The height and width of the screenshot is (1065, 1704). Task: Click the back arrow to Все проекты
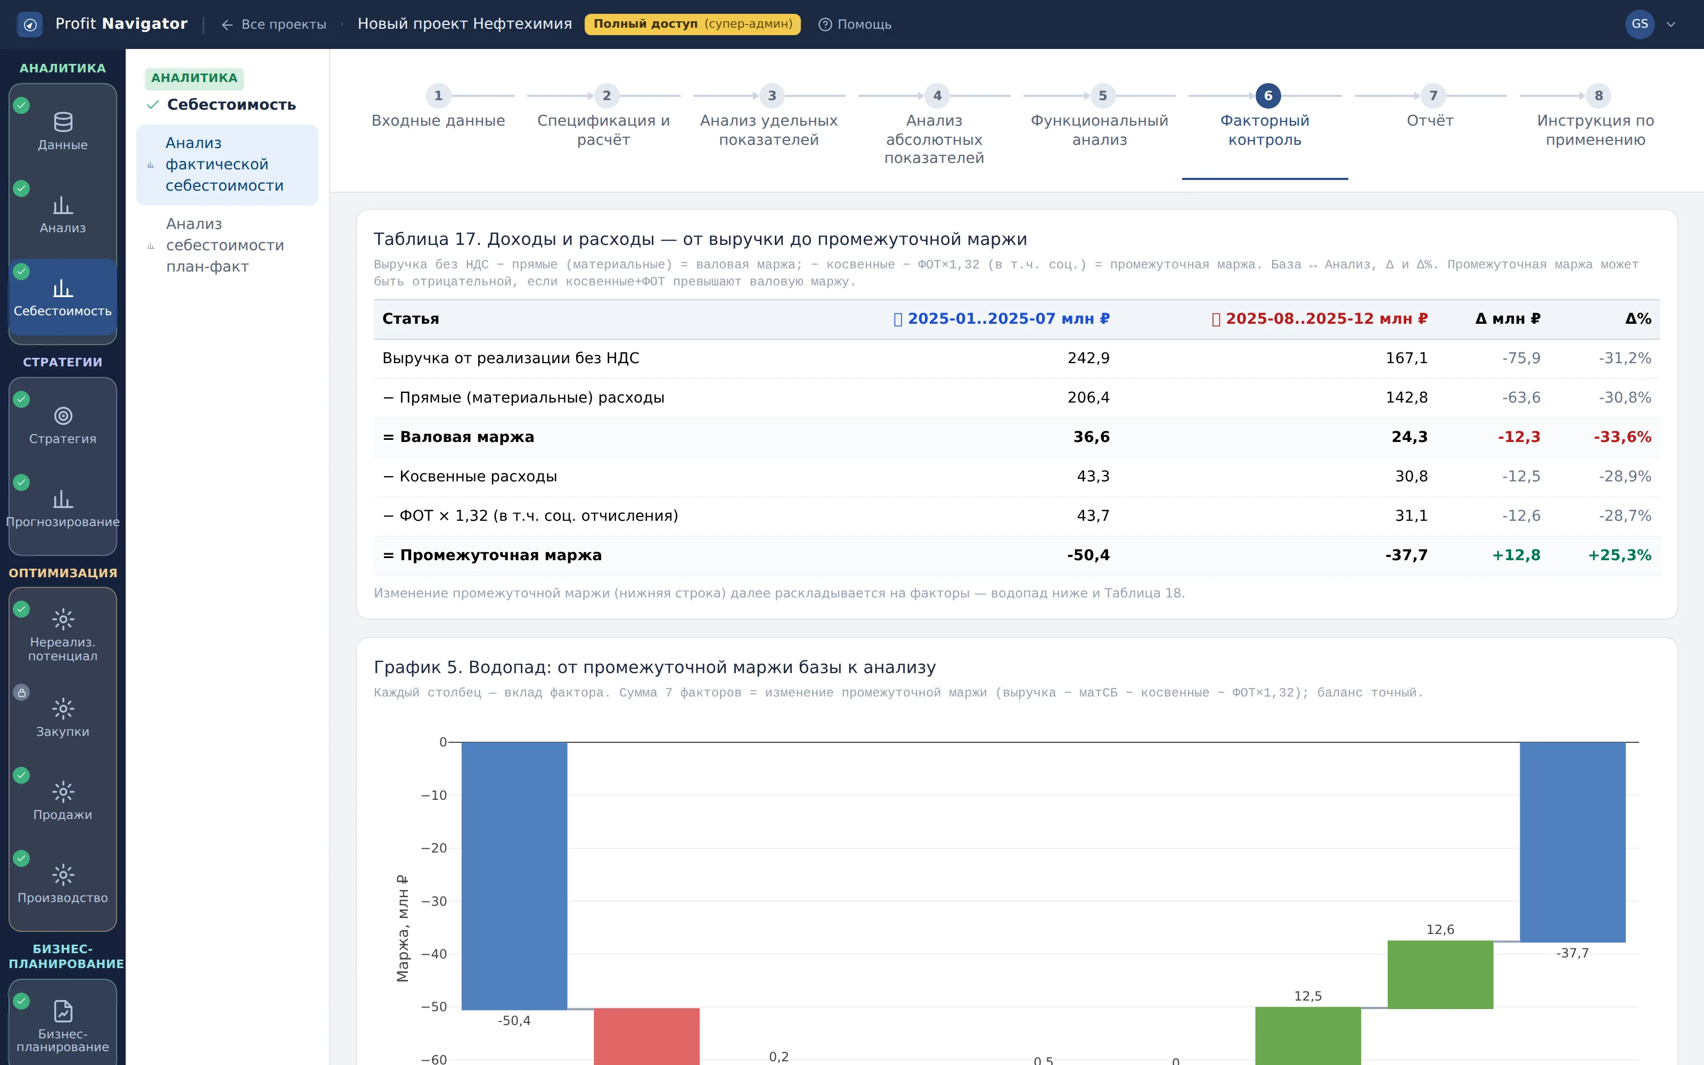tap(227, 24)
